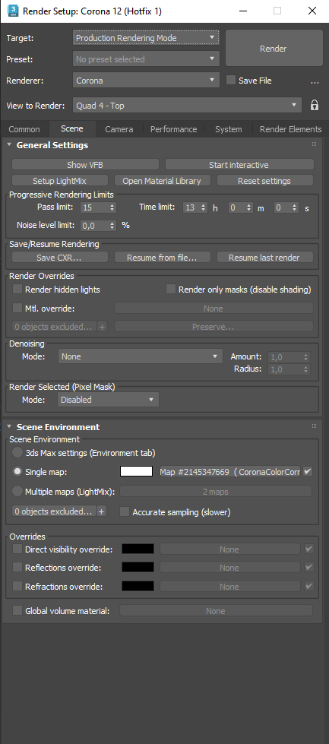
Task: Switch to the Common tab
Action: 24,129
